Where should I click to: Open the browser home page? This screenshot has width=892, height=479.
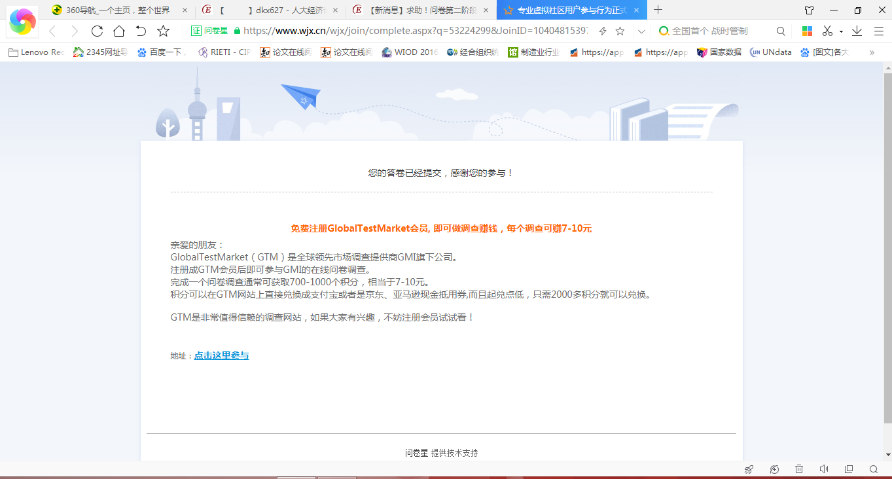[x=118, y=31]
